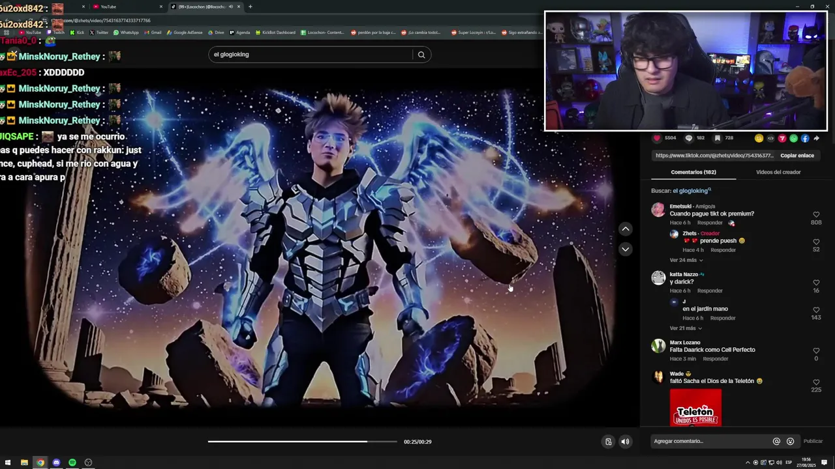
Task: Click the heart like icon with 5504
Action: pyautogui.click(x=657, y=138)
